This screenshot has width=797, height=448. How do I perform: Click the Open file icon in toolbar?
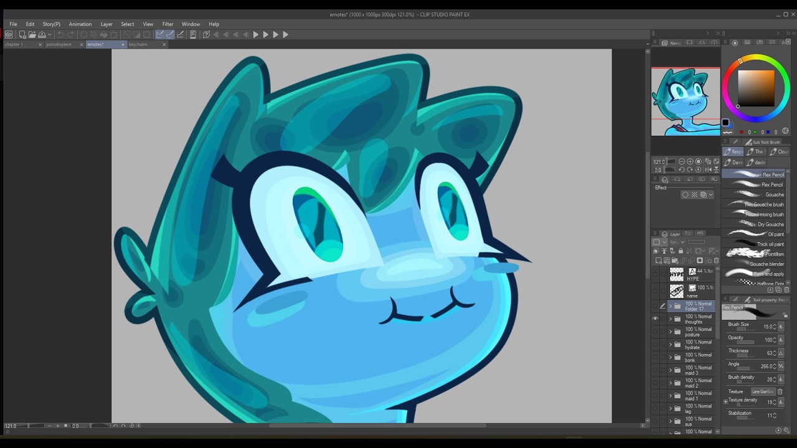coord(32,35)
